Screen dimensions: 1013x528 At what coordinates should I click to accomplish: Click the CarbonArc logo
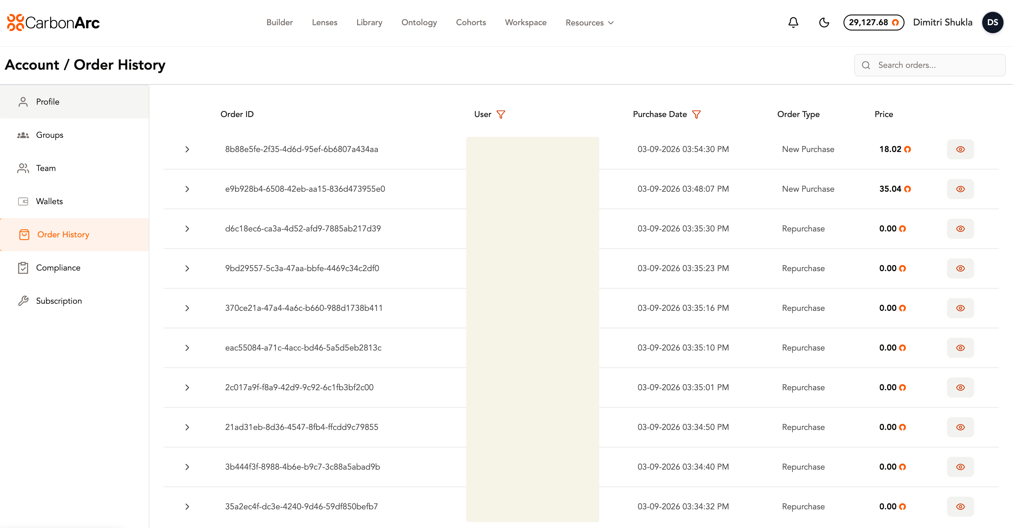click(53, 23)
